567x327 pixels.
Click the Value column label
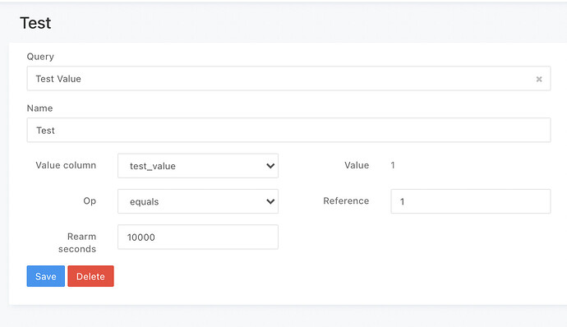66,165
